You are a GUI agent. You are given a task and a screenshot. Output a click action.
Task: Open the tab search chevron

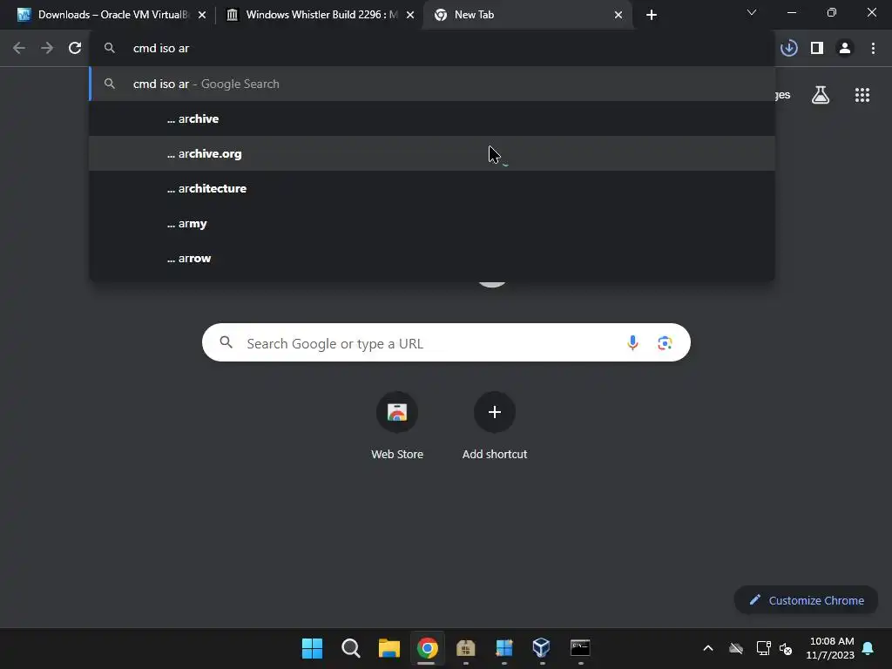click(x=752, y=12)
